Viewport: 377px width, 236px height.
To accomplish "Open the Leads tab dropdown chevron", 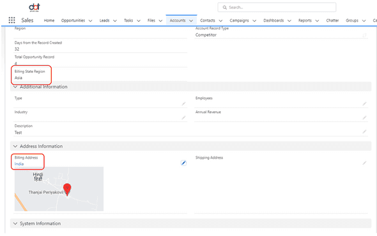I will coord(115,20).
